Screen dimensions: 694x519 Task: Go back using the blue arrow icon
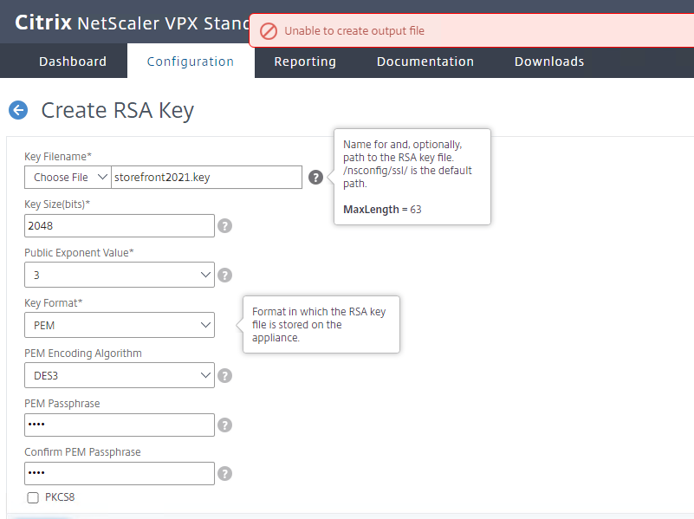point(18,110)
